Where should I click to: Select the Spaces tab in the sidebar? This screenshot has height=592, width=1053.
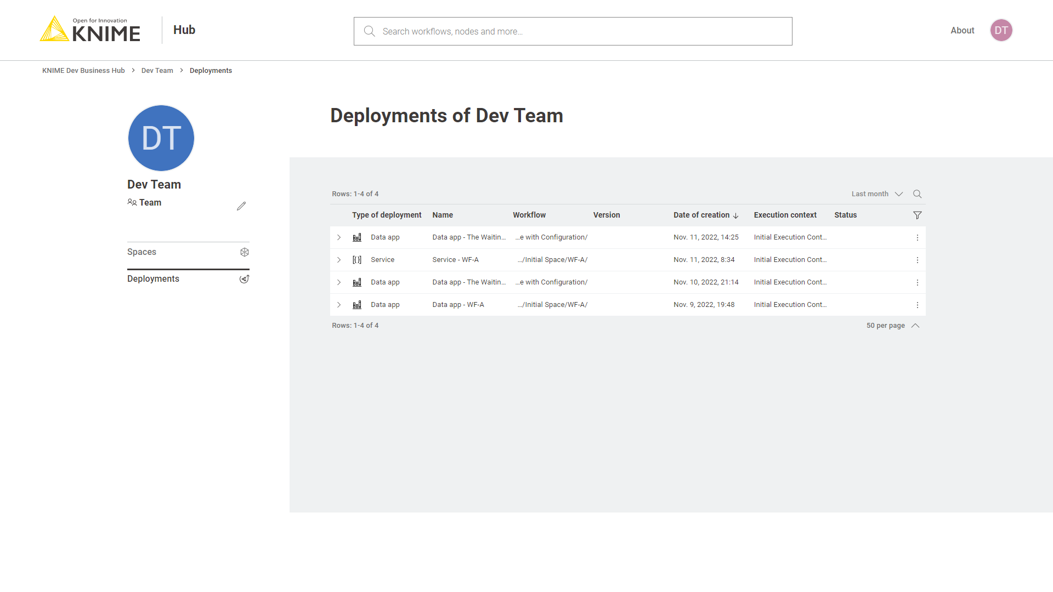click(141, 252)
